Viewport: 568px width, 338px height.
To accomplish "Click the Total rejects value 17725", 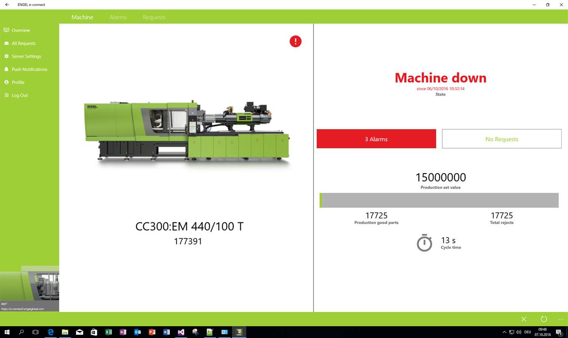I will pyautogui.click(x=502, y=215).
